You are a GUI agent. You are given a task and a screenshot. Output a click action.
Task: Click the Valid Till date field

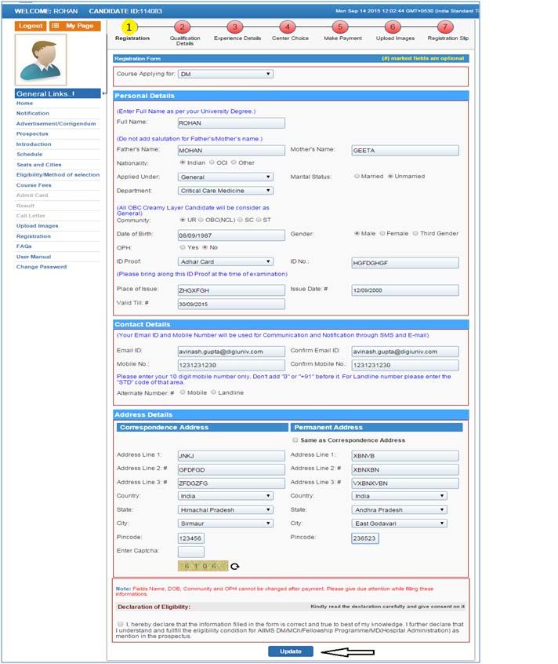(231, 304)
